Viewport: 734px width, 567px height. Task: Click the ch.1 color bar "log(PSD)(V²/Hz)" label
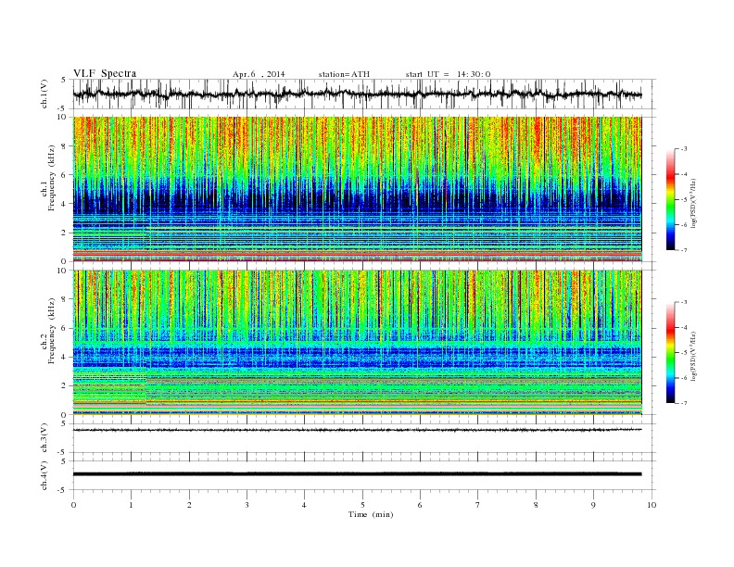click(x=693, y=202)
